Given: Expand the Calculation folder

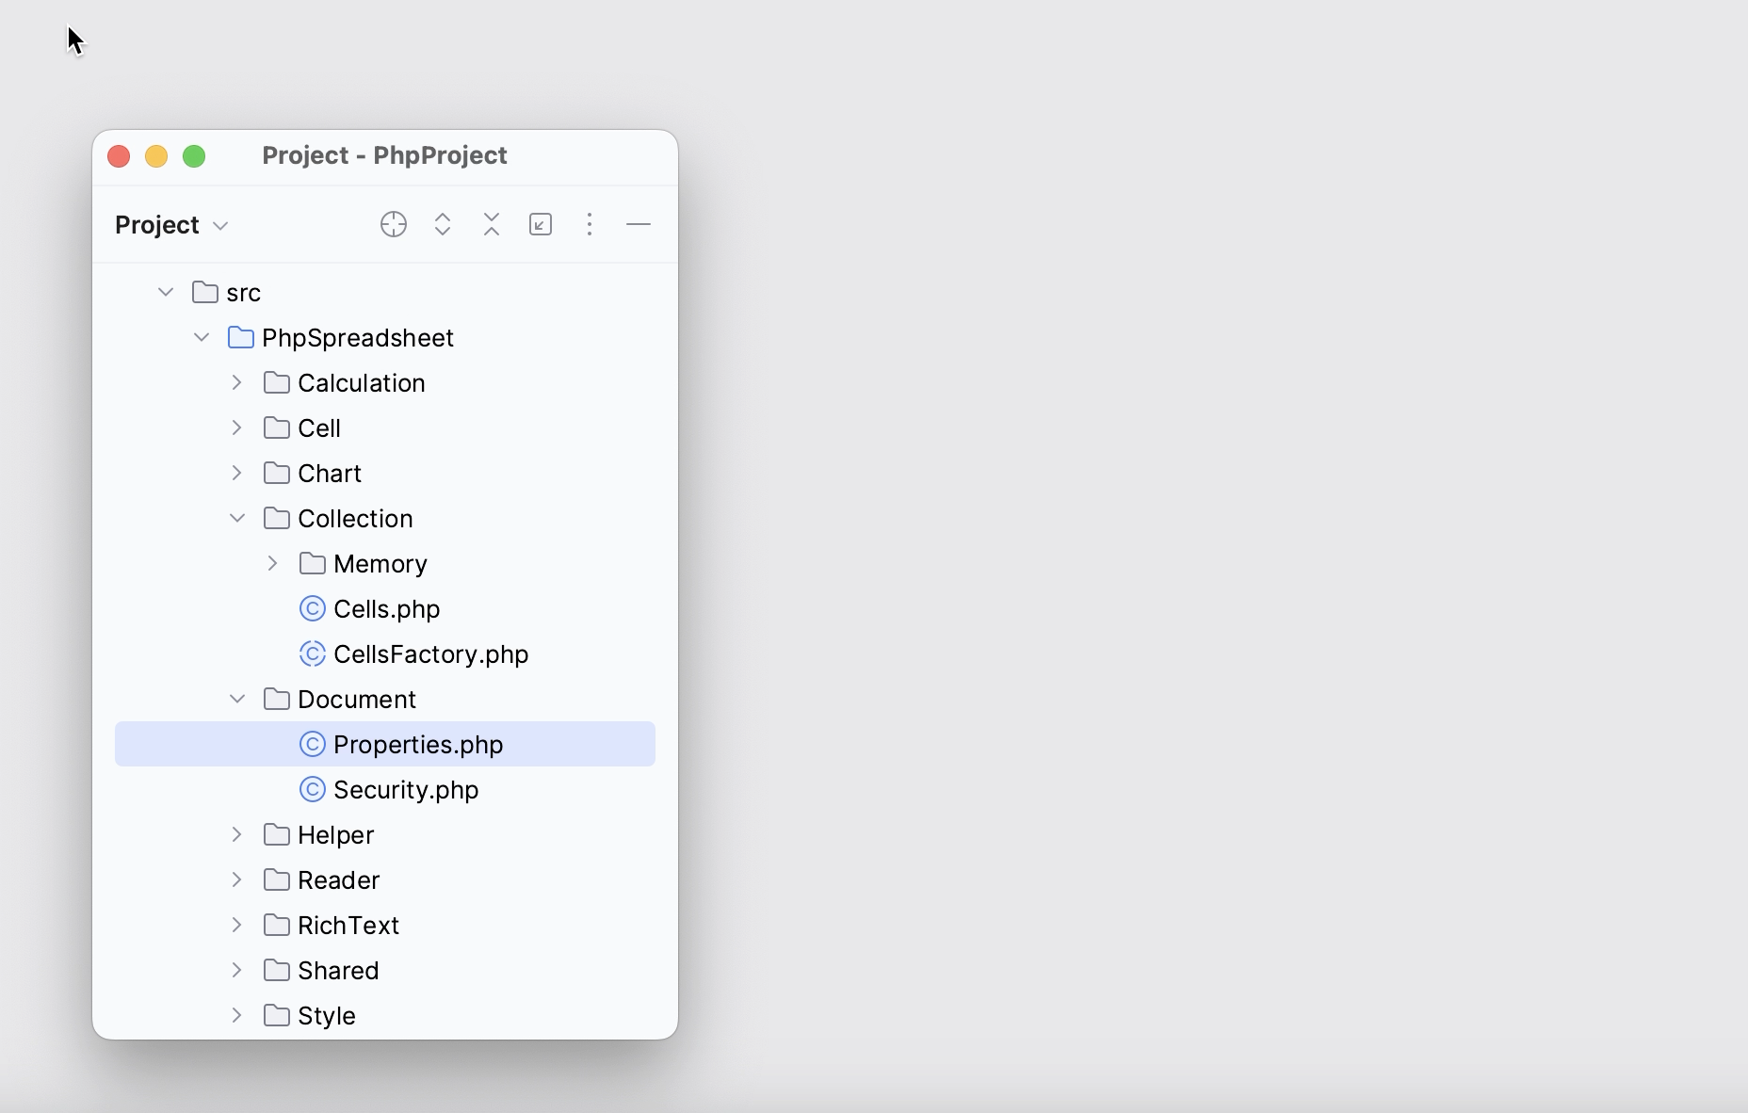Looking at the screenshot, I should coord(237,382).
